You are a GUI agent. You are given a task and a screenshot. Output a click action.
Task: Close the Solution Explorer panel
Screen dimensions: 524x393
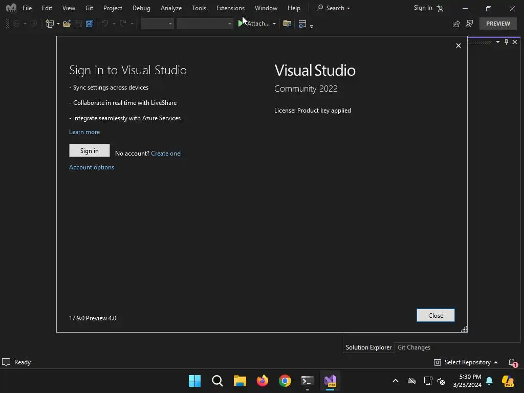coord(515,42)
